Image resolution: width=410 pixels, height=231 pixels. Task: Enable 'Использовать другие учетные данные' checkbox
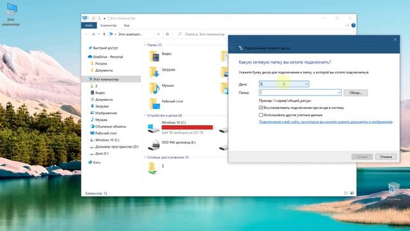(261, 115)
